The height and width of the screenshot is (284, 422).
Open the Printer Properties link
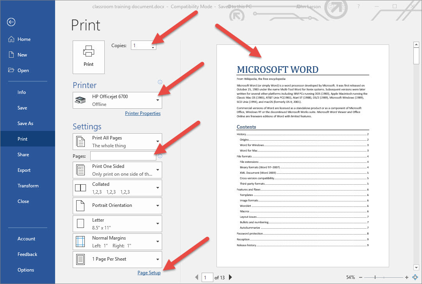(x=143, y=113)
